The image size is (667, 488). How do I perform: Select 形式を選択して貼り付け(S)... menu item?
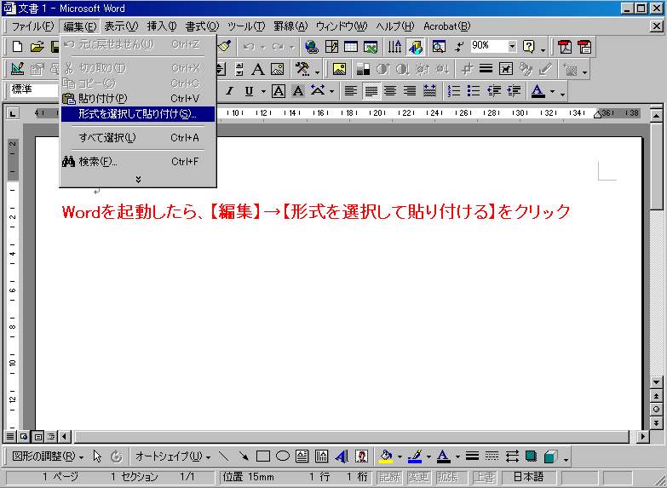point(138,114)
